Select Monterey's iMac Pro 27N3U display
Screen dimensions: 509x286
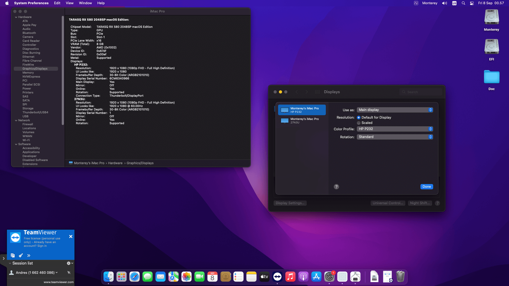302,120
